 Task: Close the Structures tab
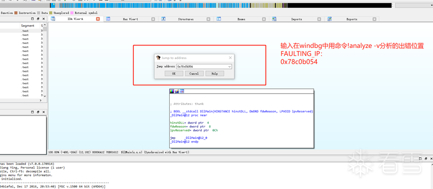coord(208,19)
